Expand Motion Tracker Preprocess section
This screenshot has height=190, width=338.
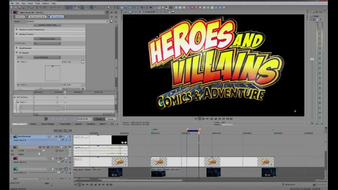pos(17,30)
